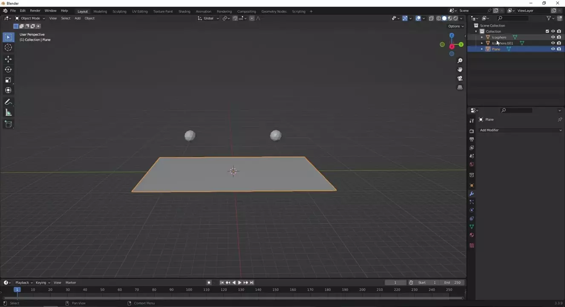Click the Add Cube tool icon
The image size is (565, 307).
8,124
